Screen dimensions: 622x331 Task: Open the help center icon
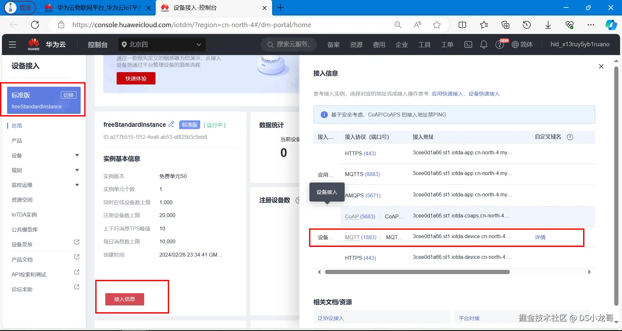click(x=500, y=44)
